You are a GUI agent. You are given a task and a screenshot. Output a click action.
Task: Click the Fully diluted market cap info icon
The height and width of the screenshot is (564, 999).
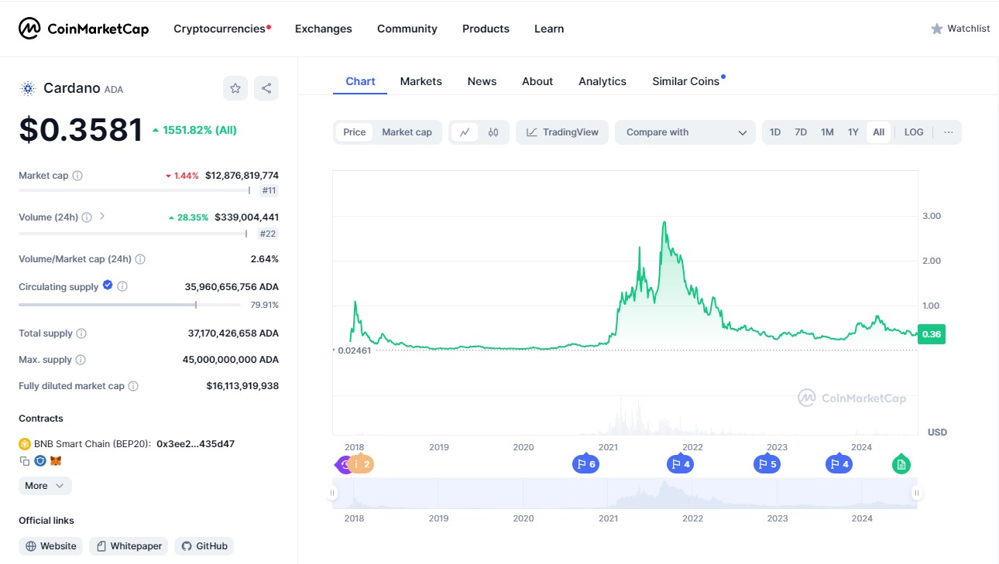tap(133, 386)
